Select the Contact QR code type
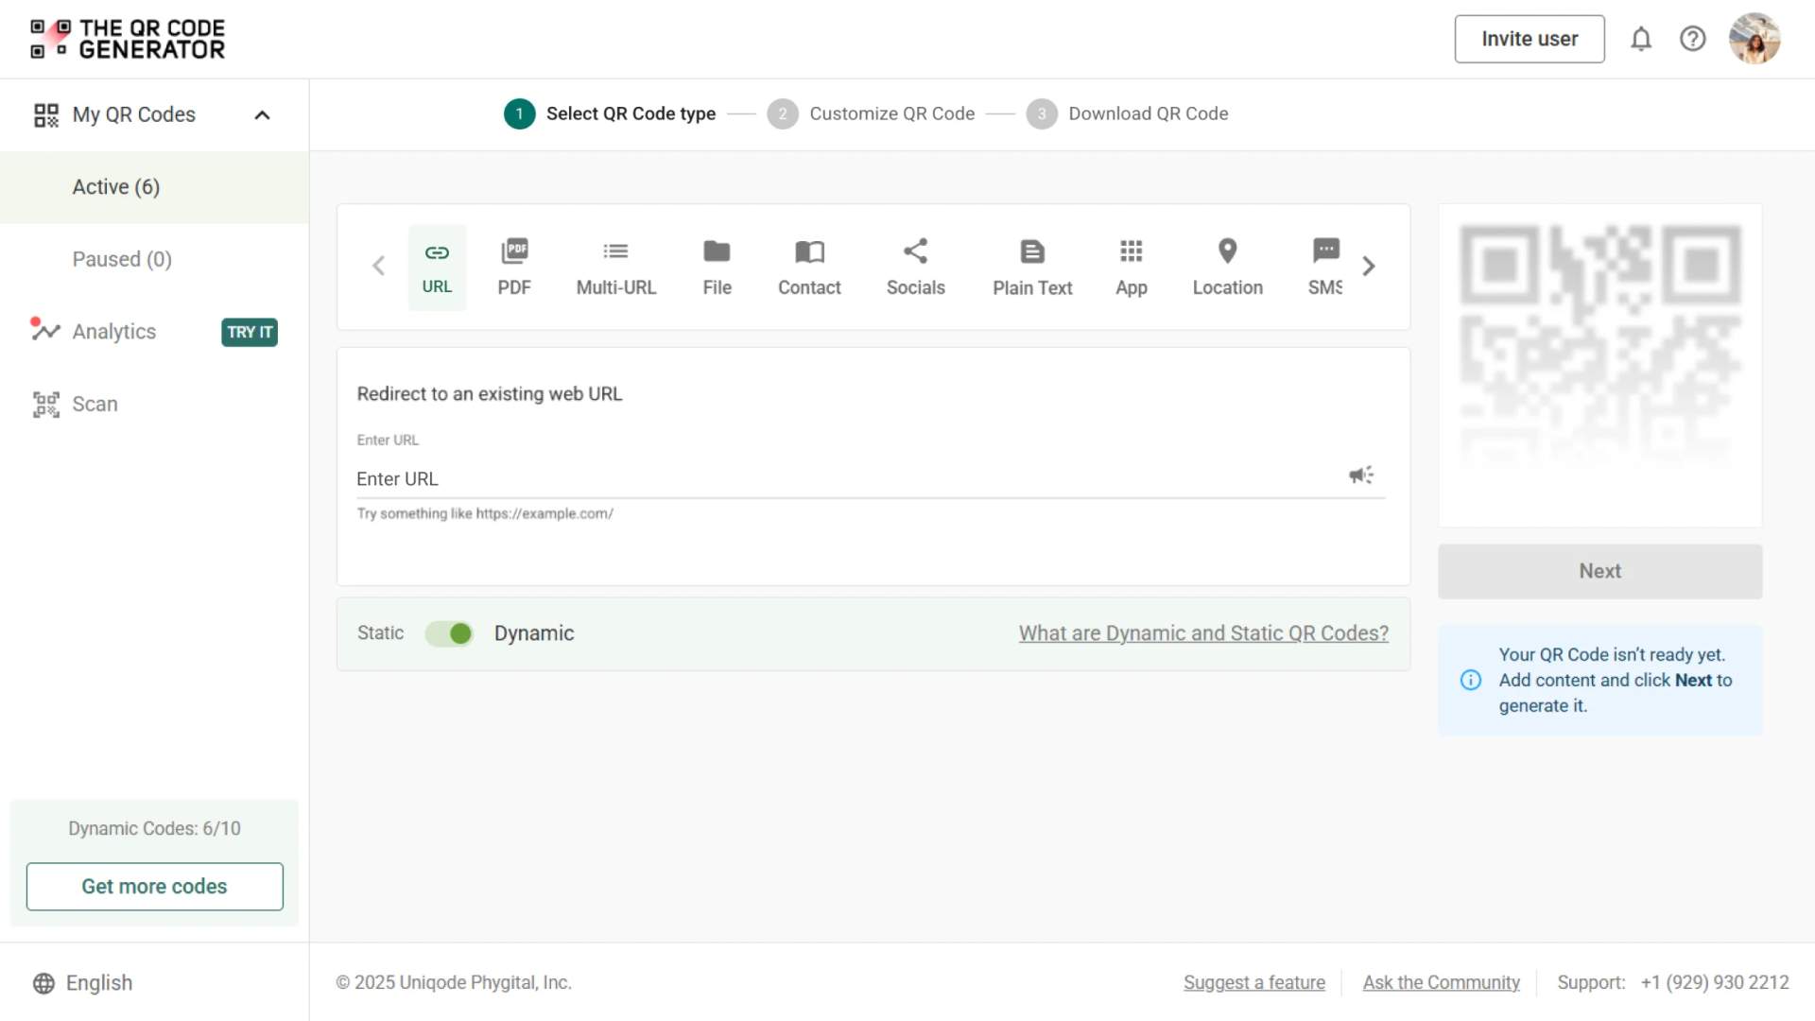1815x1021 pixels. pos(809,268)
